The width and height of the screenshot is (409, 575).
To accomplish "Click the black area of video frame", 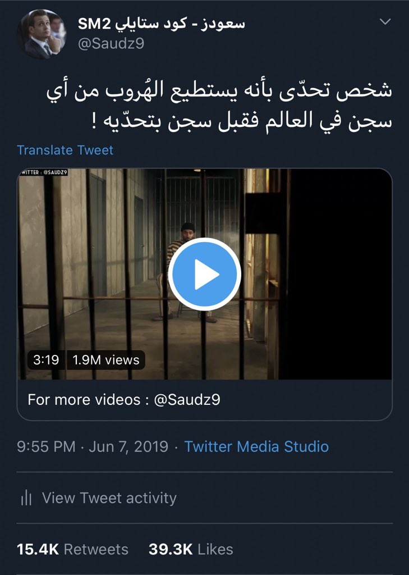I will (339, 274).
